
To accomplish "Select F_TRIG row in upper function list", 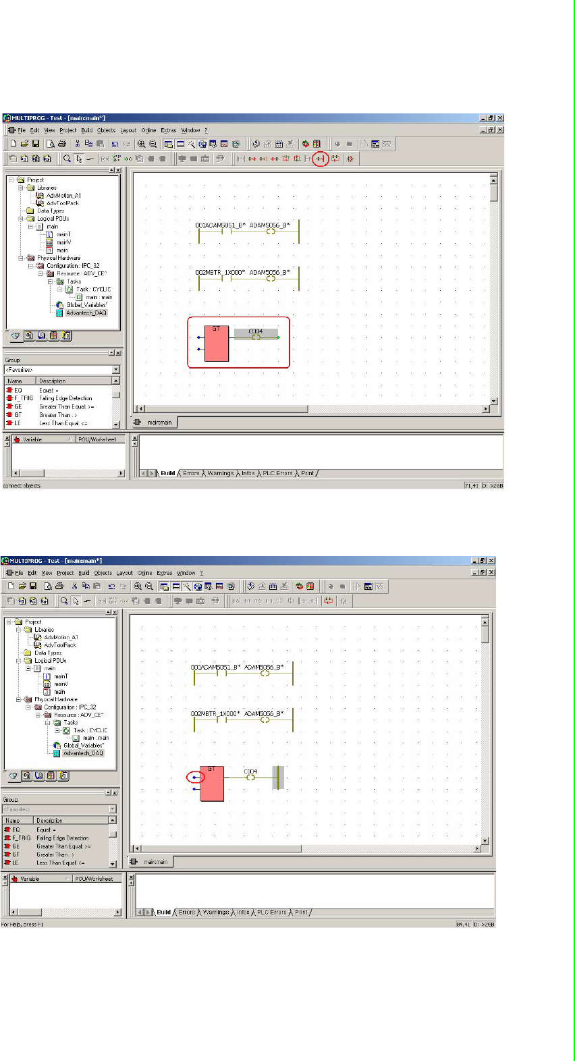I will [59, 398].
